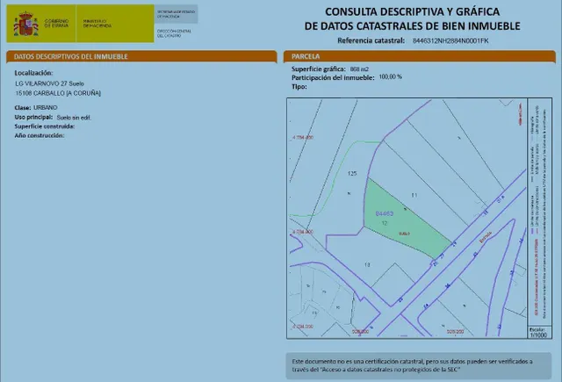The width and height of the screenshot is (562, 382).
Task: Click the 'Superficie gráfica:' label
Action: [319, 69]
